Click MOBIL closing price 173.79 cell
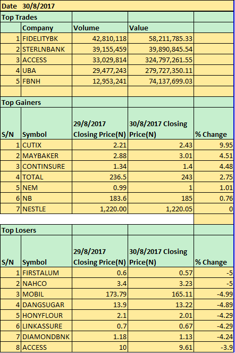 [x=100, y=294]
